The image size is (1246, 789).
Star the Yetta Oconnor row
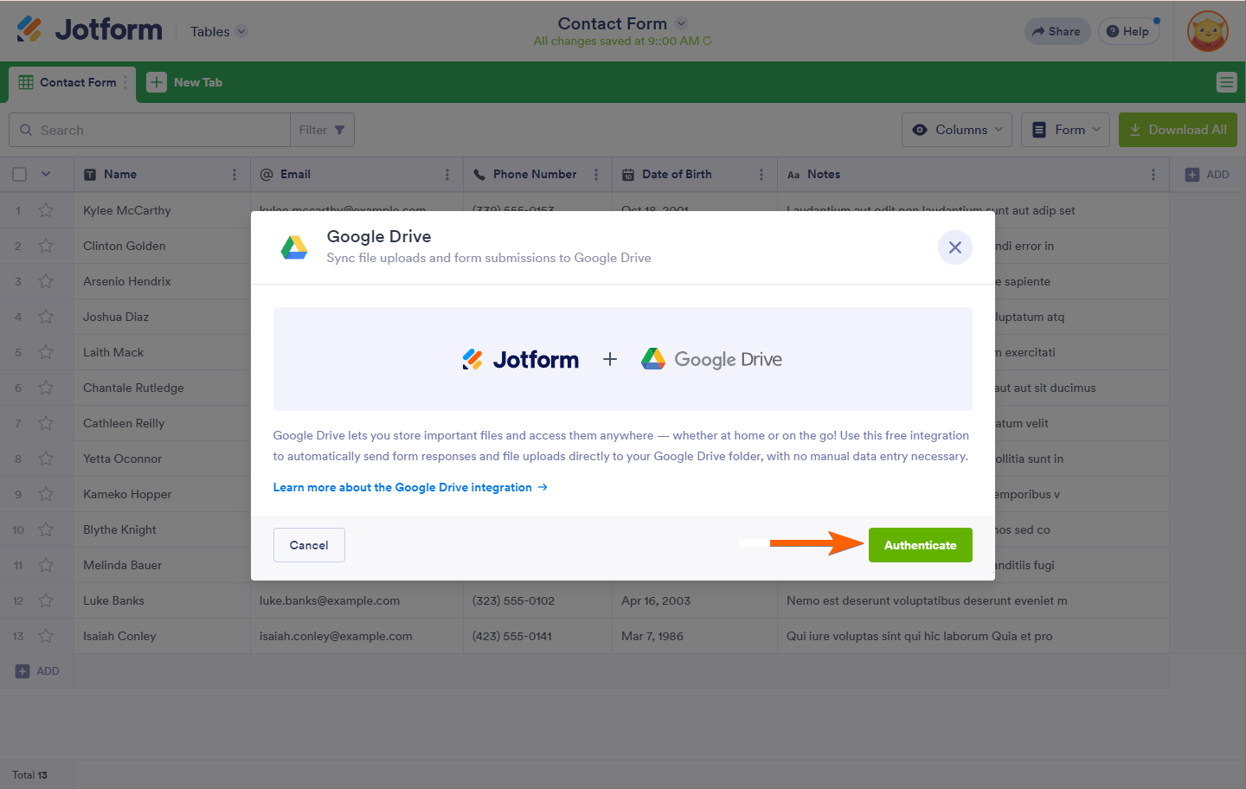46,459
